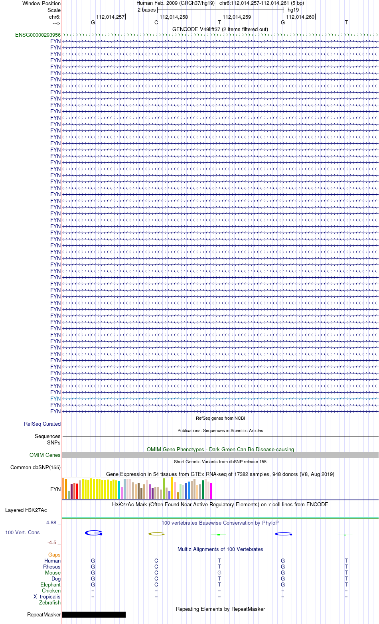Viewport: 379px width, 624px height.
Task: Click the 'RefSeq genes from NCBI' title
Action: coord(220,418)
